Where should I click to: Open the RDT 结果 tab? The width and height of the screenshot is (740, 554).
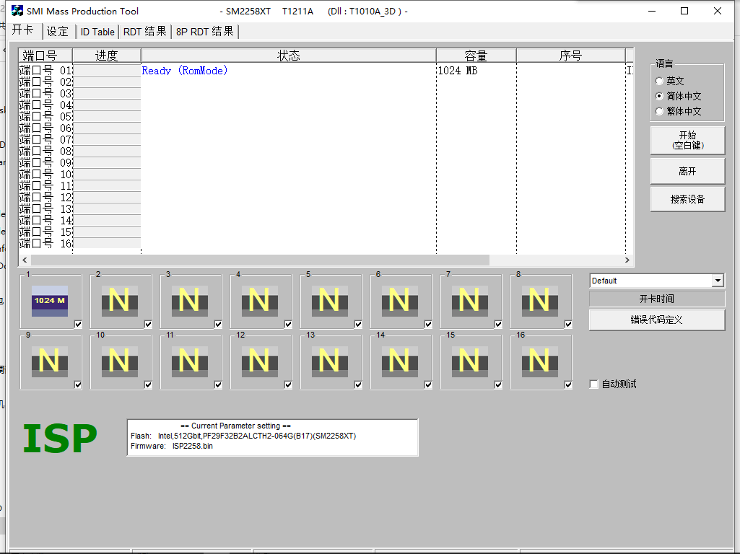tap(144, 32)
